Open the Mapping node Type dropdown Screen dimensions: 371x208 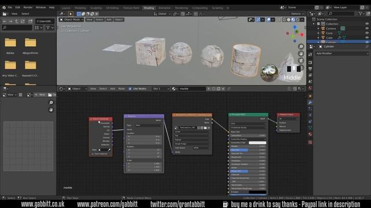[x=148, y=125]
